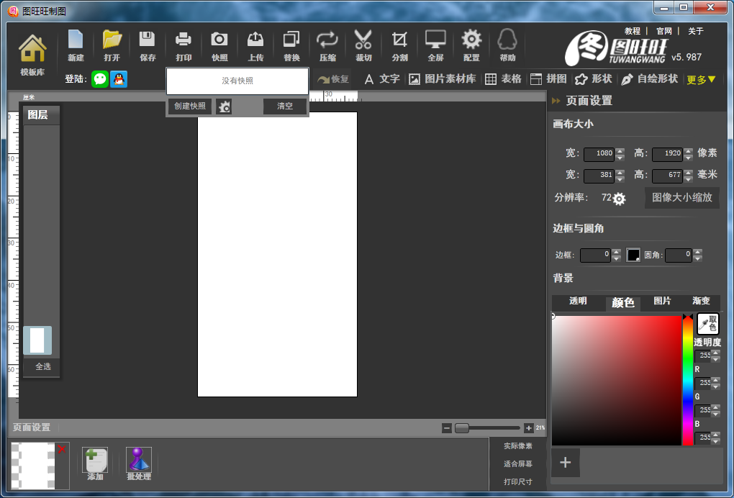Log in with the QQ penguin icon

[119, 79]
